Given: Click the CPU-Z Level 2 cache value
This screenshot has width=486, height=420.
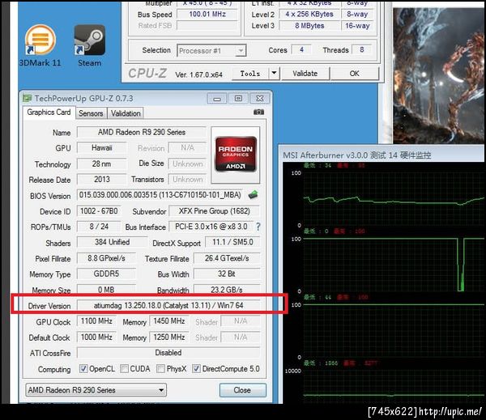Looking at the screenshot, I should (x=309, y=15).
